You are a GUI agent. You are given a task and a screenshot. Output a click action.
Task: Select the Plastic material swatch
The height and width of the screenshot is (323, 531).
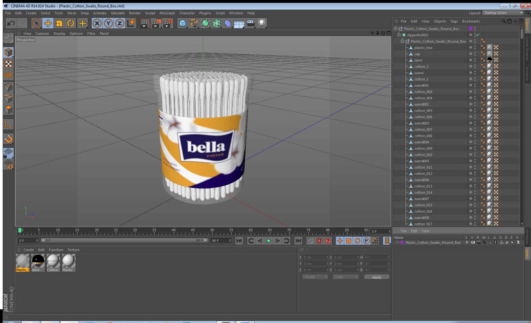(x=68, y=263)
